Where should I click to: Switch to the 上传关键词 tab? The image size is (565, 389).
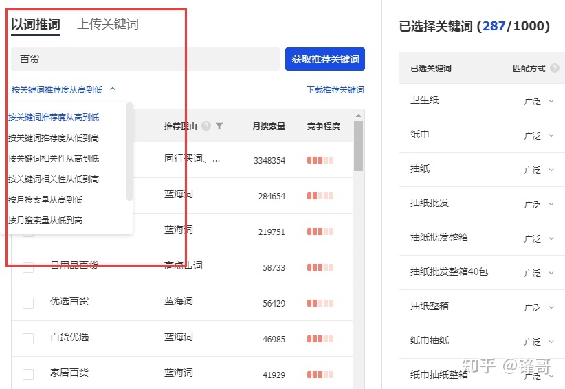[107, 24]
